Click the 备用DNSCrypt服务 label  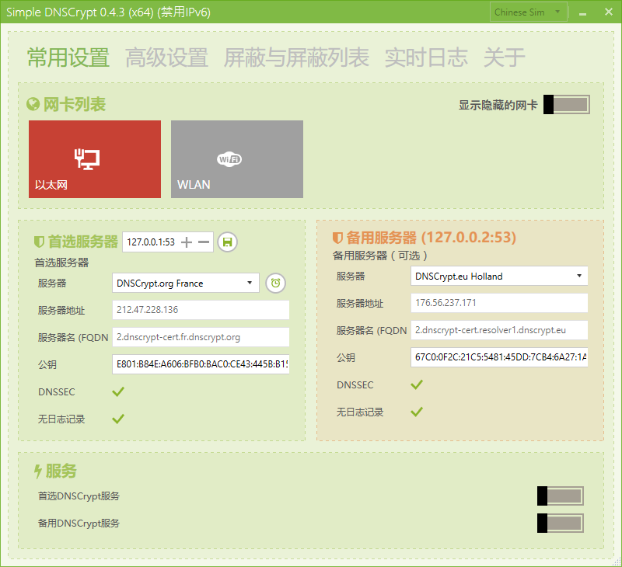click(79, 524)
